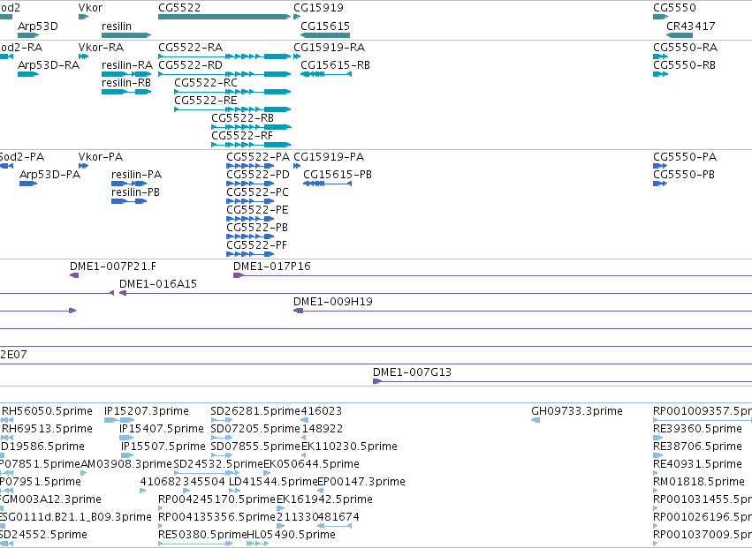752x548 pixels.
Task: Select the CR43417 gene label
Action: coord(691,26)
